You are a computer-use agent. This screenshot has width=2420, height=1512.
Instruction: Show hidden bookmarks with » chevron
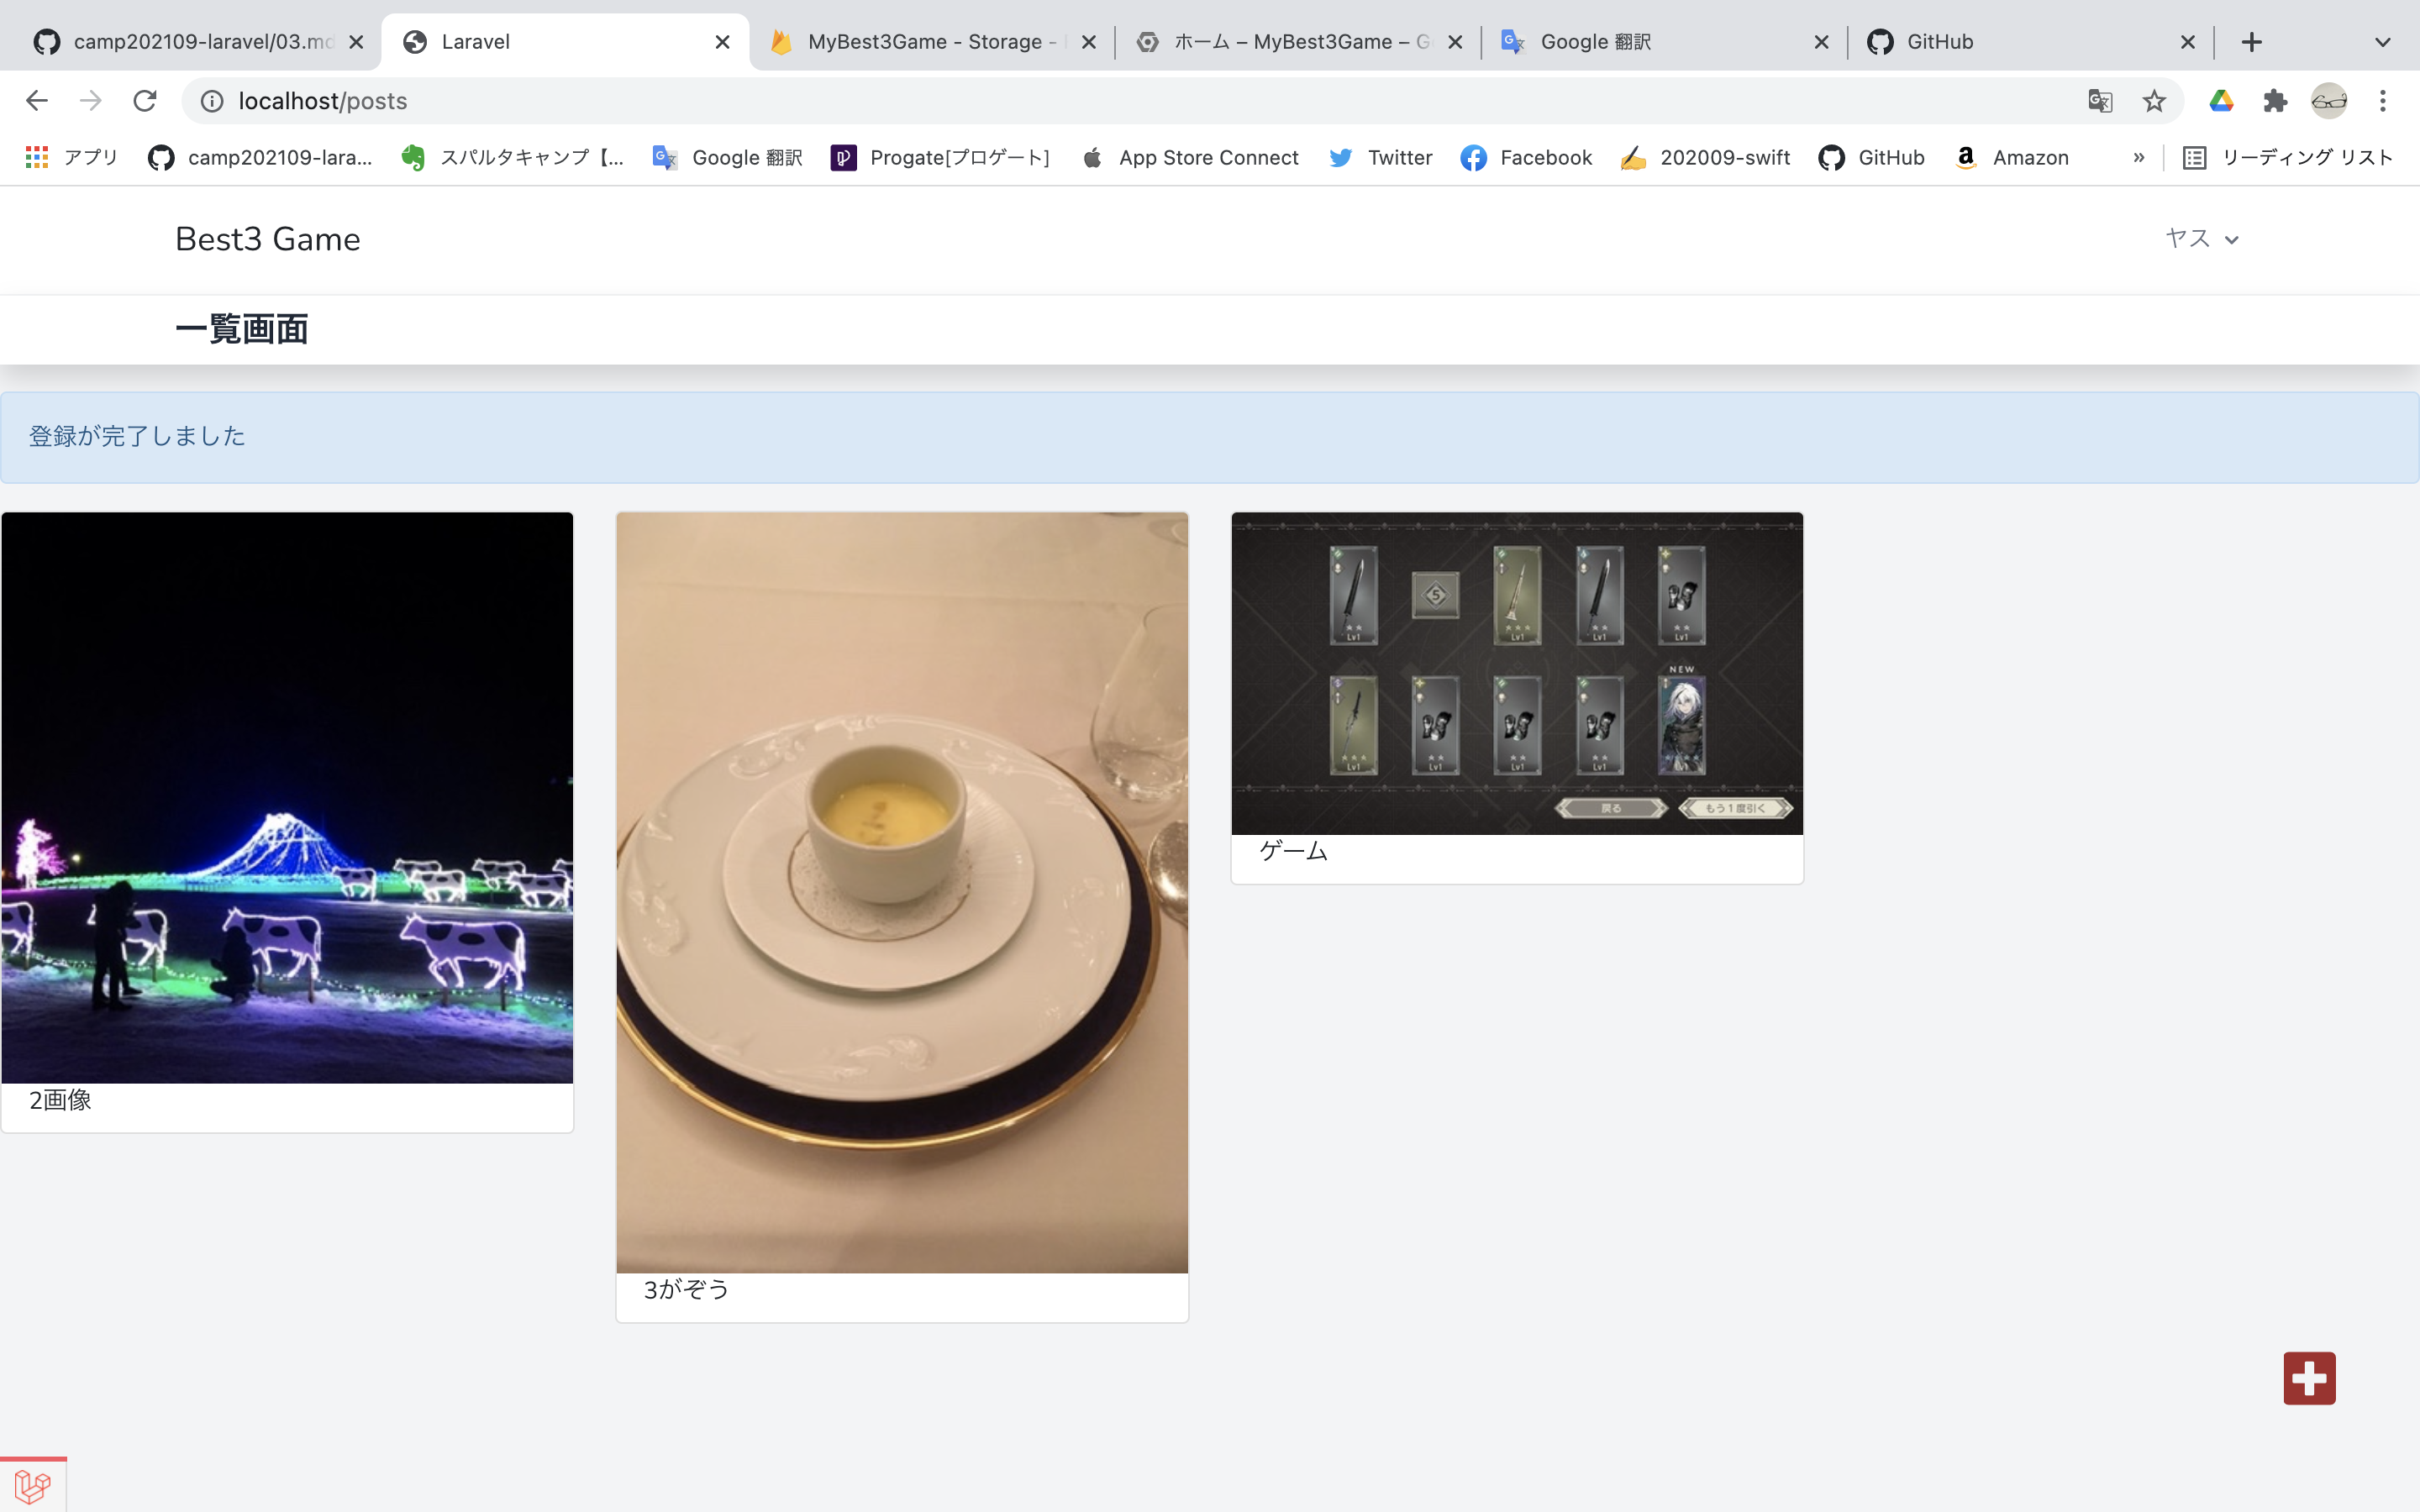(x=2138, y=157)
